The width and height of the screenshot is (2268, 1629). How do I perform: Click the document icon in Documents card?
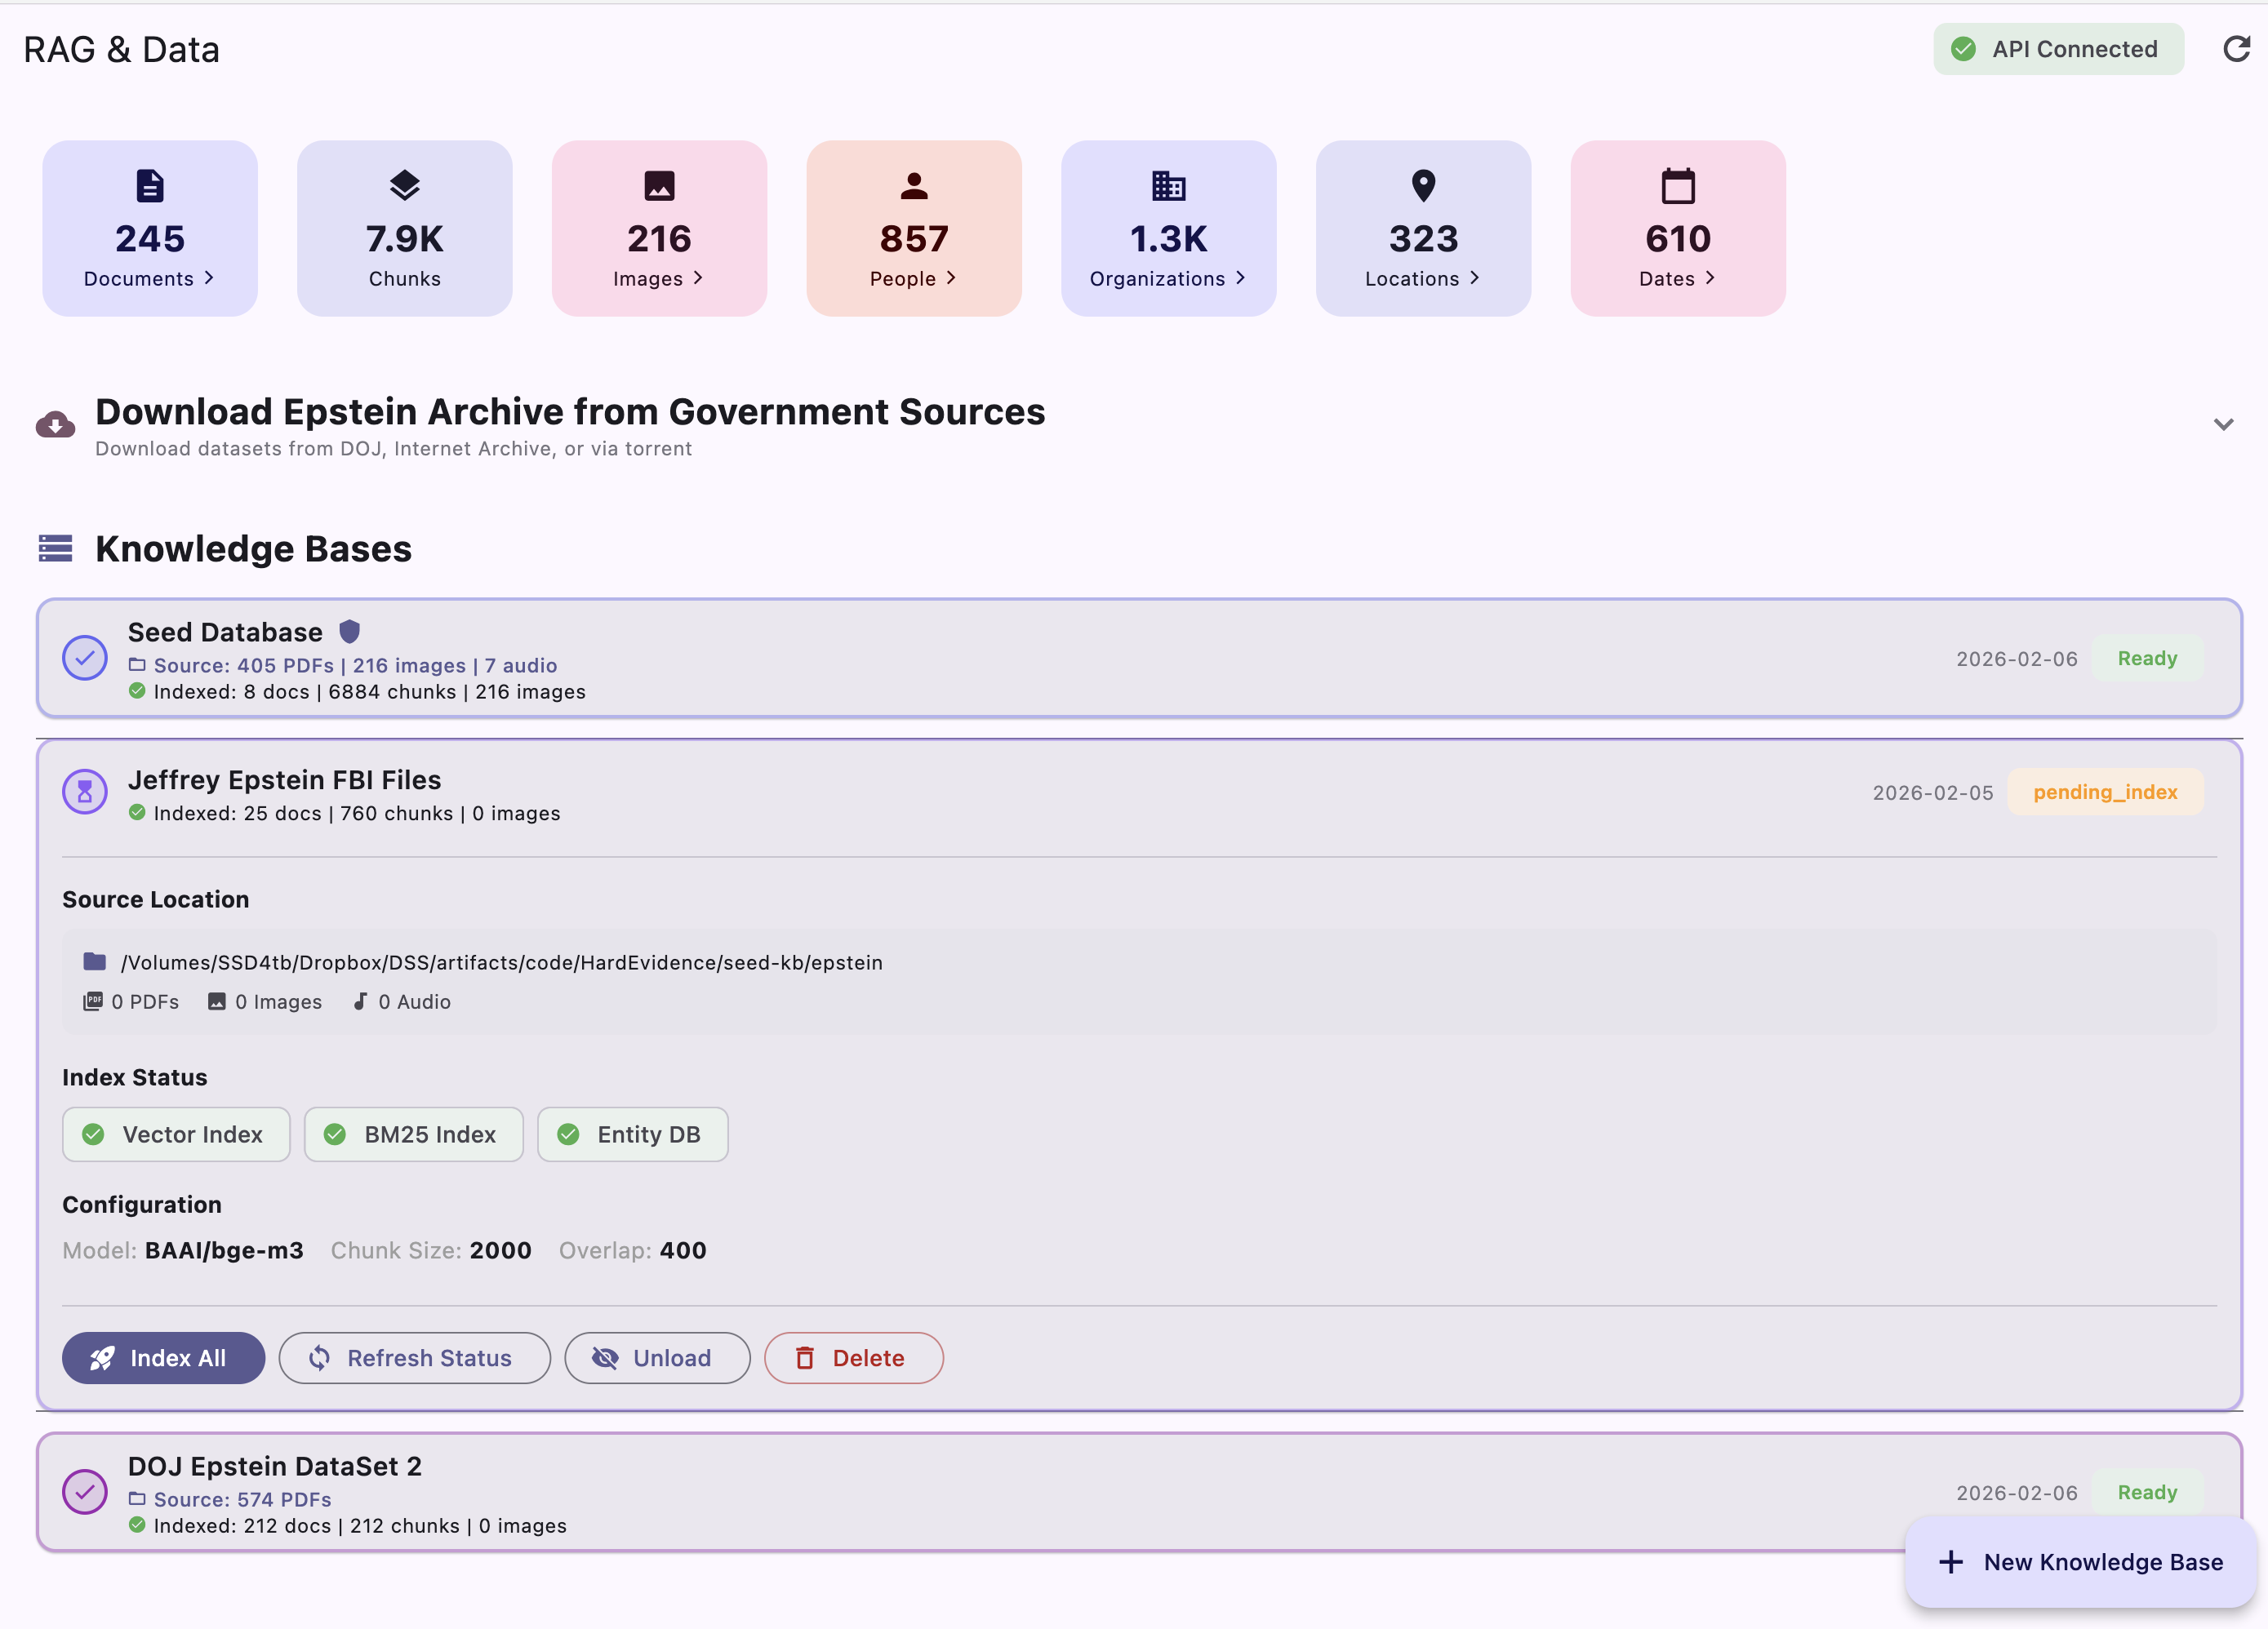click(150, 186)
